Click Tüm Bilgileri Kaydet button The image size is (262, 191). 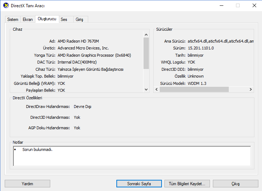(x=187, y=184)
